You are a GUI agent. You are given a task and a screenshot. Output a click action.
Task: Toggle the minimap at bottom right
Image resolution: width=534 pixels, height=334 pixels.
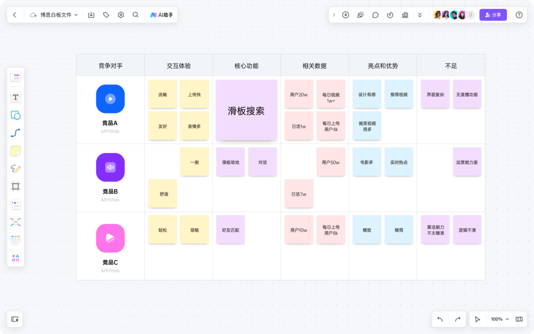pos(519,319)
